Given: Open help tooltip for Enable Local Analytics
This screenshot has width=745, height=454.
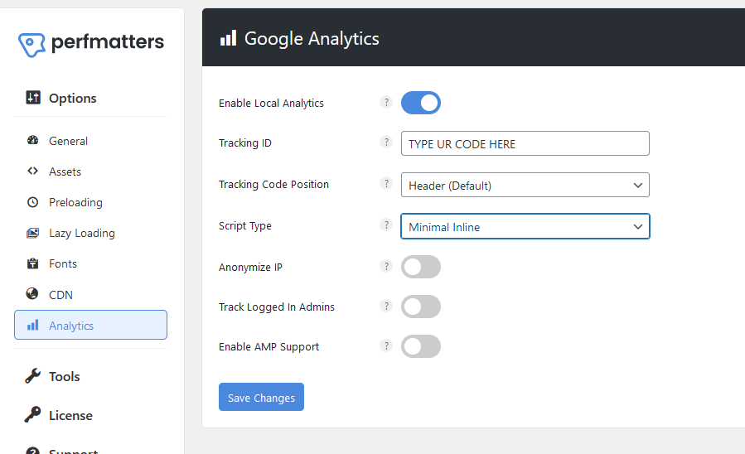Looking at the screenshot, I should [x=386, y=102].
